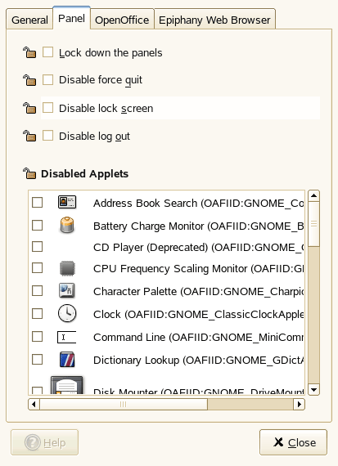338x466 pixels.
Task: Toggle mandatory lock icon for Disable lock screen
Action: [29, 108]
